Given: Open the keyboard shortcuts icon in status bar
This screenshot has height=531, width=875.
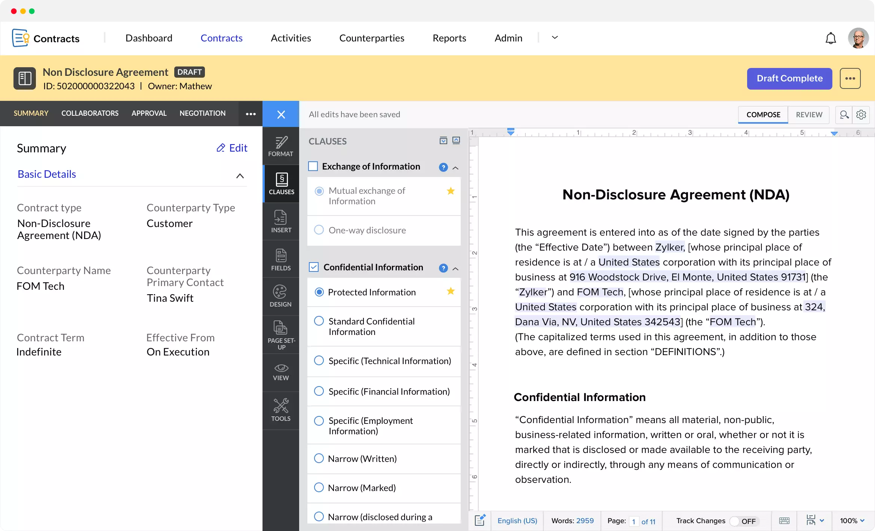Looking at the screenshot, I should (x=784, y=521).
